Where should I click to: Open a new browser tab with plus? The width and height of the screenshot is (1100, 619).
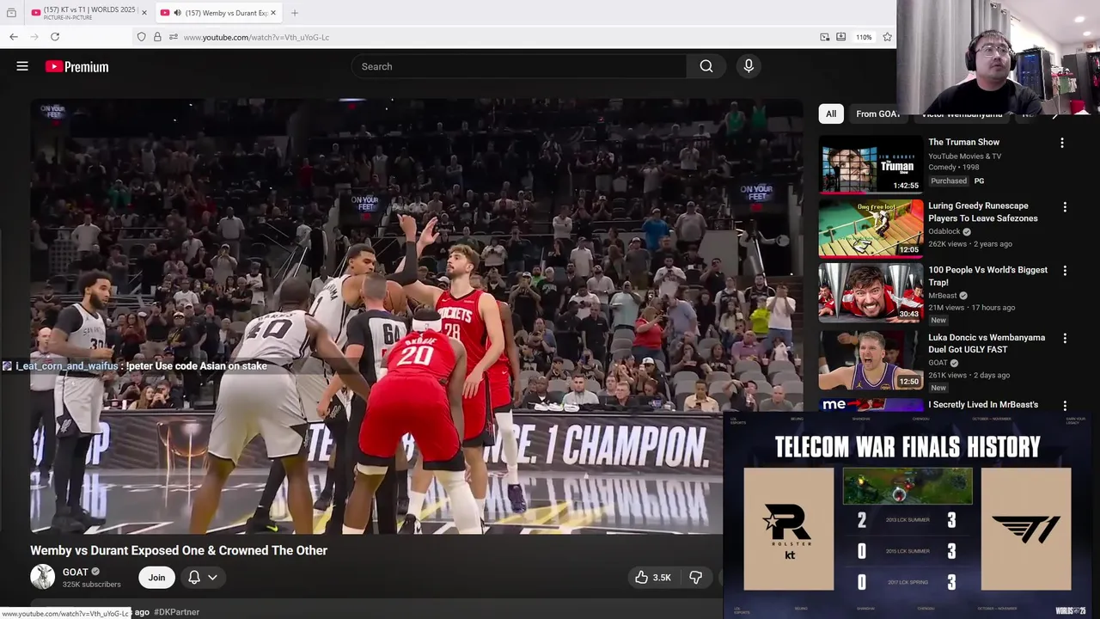[295, 13]
